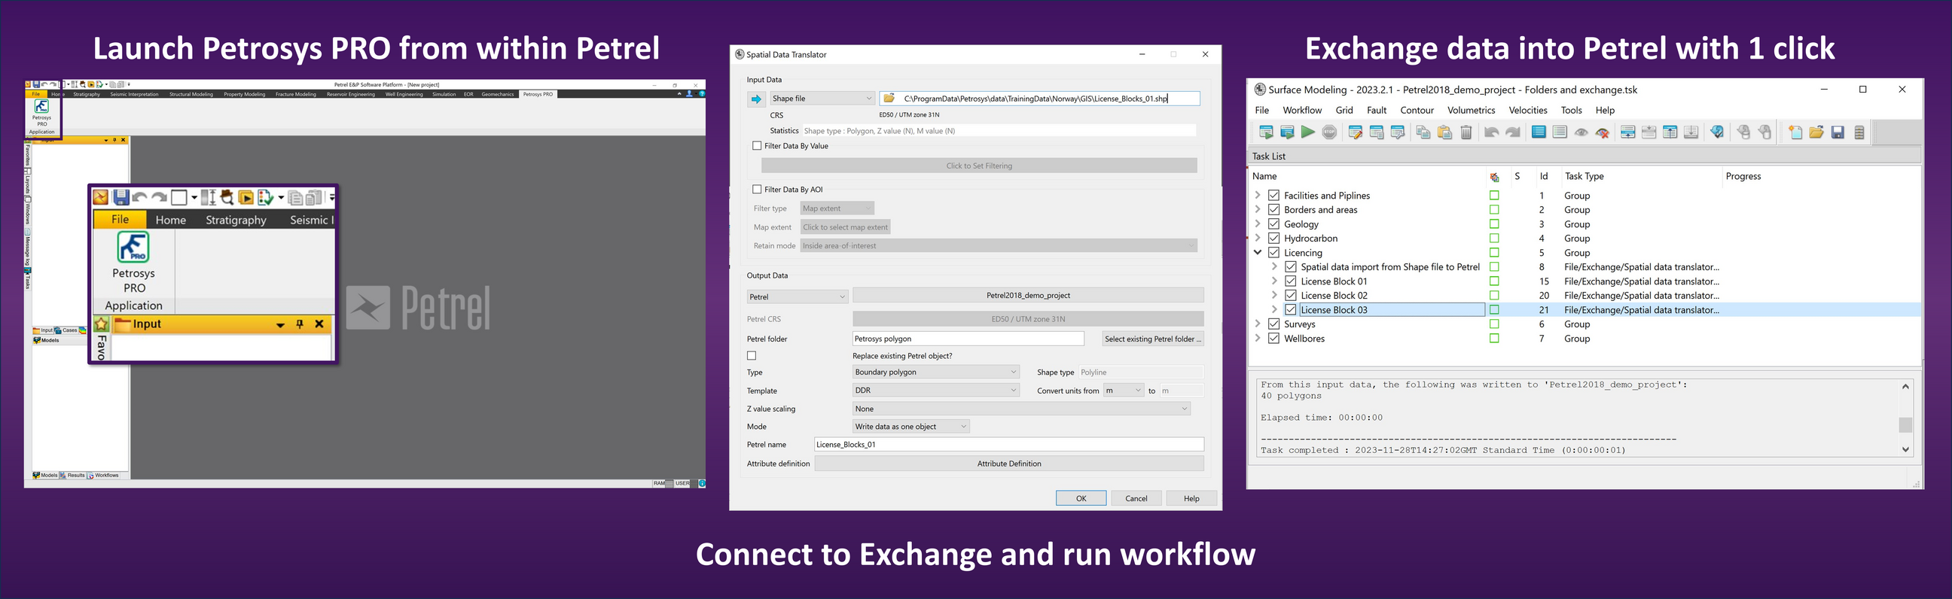Screen dimensions: 1952x599
Task: Open the Volumetrics menu
Action: pos(1471,110)
